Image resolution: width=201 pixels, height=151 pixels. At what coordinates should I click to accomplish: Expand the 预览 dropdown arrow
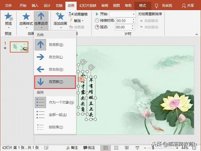(9, 28)
